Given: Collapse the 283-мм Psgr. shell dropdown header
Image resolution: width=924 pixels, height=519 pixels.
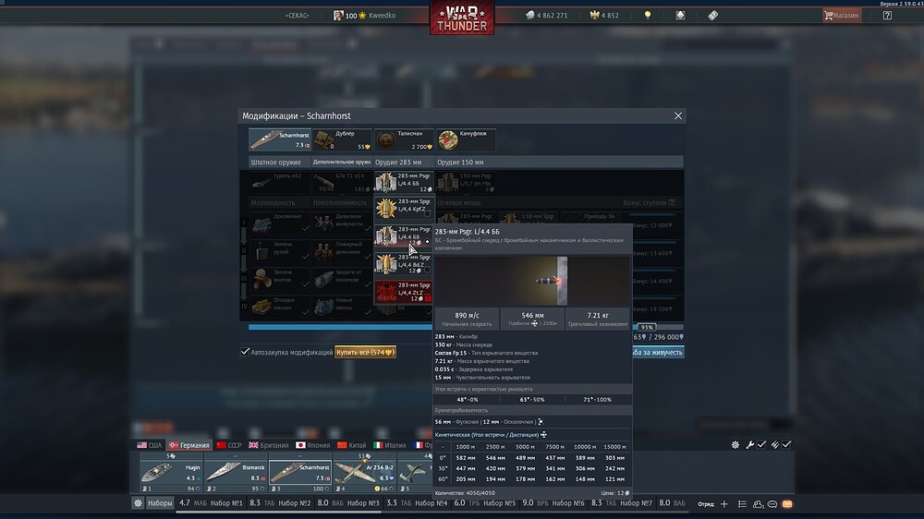Looking at the screenshot, I should tap(404, 182).
